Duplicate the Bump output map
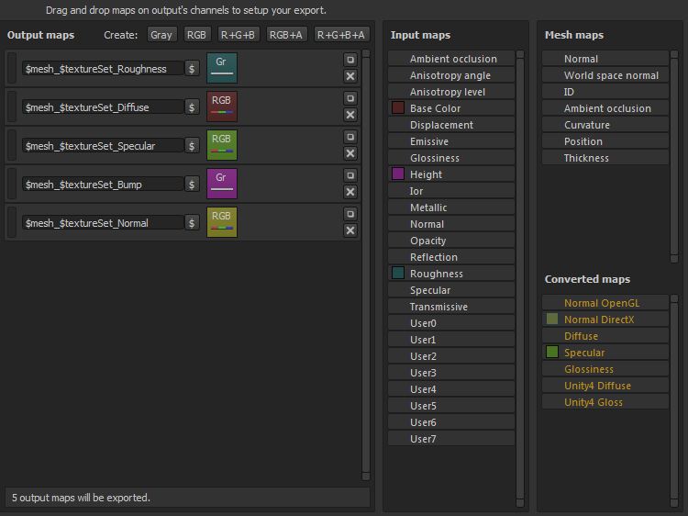The height and width of the screenshot is (516, 688). [x=350, y=175]
